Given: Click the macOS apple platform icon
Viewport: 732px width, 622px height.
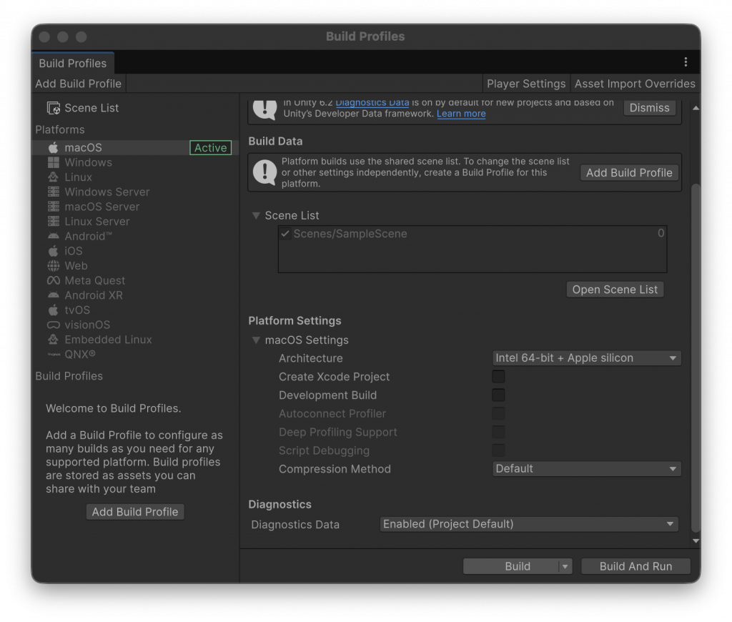Looking at the screenshot, I should point(53,147).
